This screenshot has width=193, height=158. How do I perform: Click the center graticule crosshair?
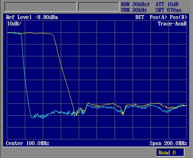point(97,80)
